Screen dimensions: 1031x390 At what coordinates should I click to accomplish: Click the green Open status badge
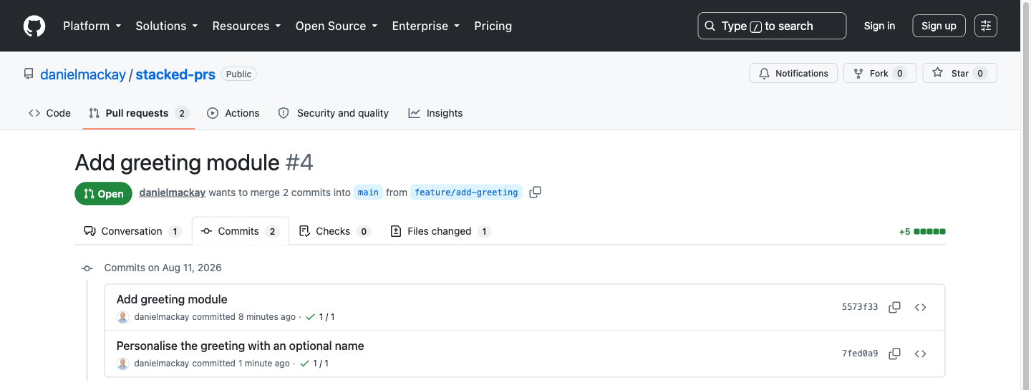104,193
